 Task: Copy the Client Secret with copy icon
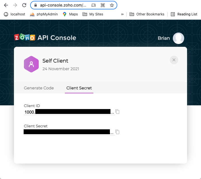[117, 132]
